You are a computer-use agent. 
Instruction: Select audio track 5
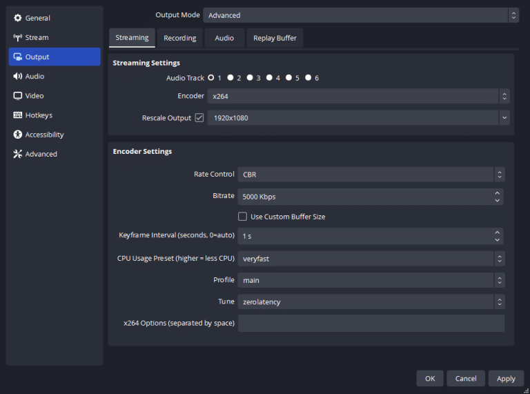pos(288,78)
